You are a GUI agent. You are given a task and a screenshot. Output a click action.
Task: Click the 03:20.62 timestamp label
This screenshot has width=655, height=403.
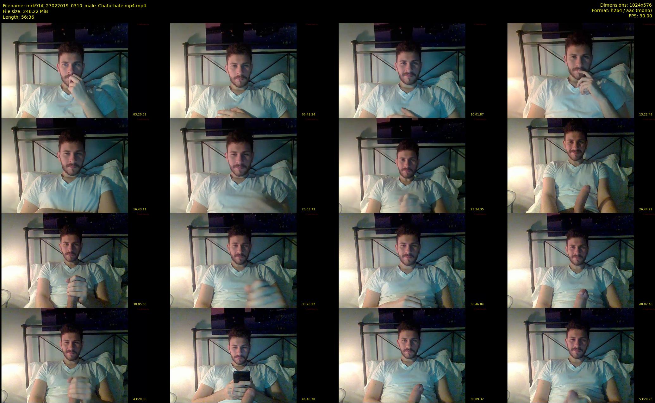click(140, 115)
